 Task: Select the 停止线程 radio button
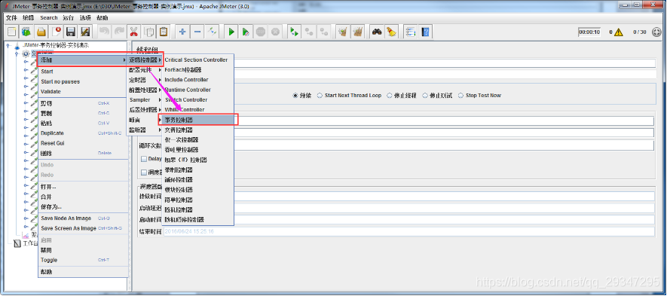389,96
